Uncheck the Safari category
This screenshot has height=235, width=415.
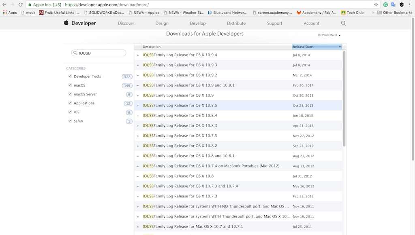coord(70,121)
